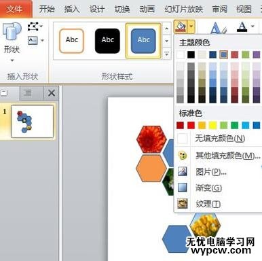Open the Shape Fill dropdown arrow
Viewport: 262px width, 261px height.
click(191, 27)
